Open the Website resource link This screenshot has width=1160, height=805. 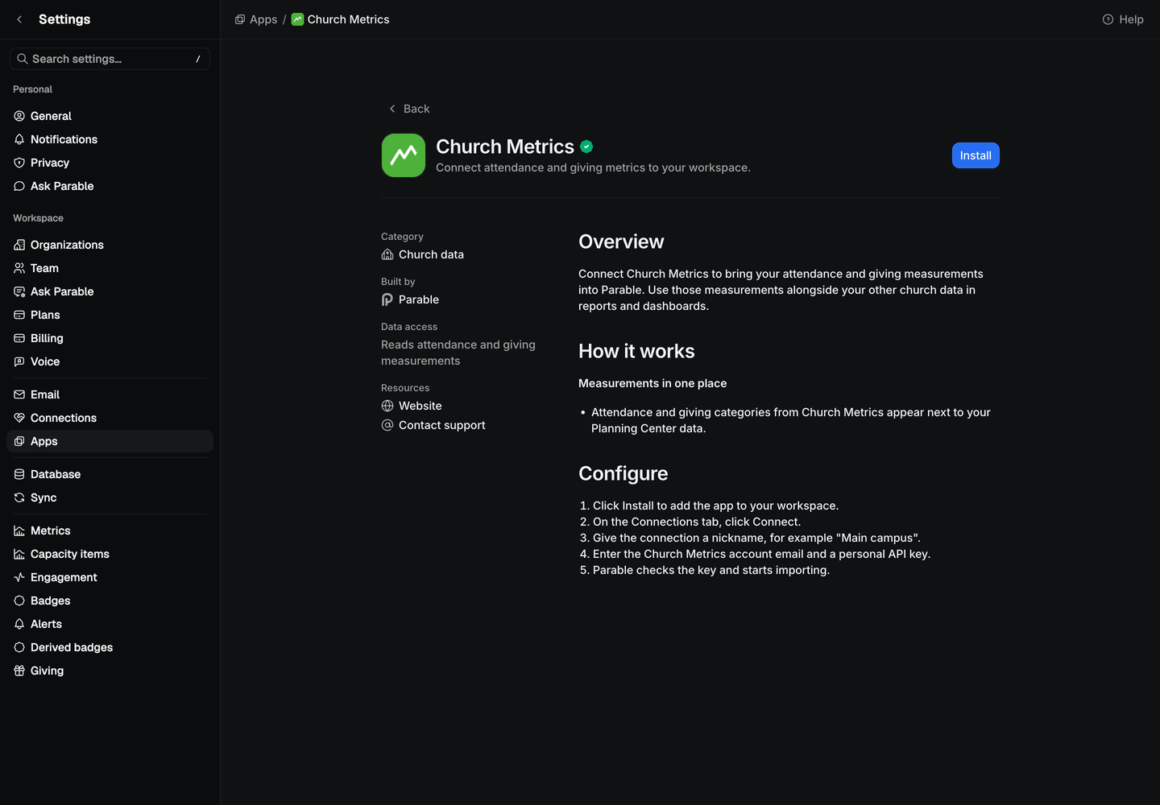[x=412, y=406]
